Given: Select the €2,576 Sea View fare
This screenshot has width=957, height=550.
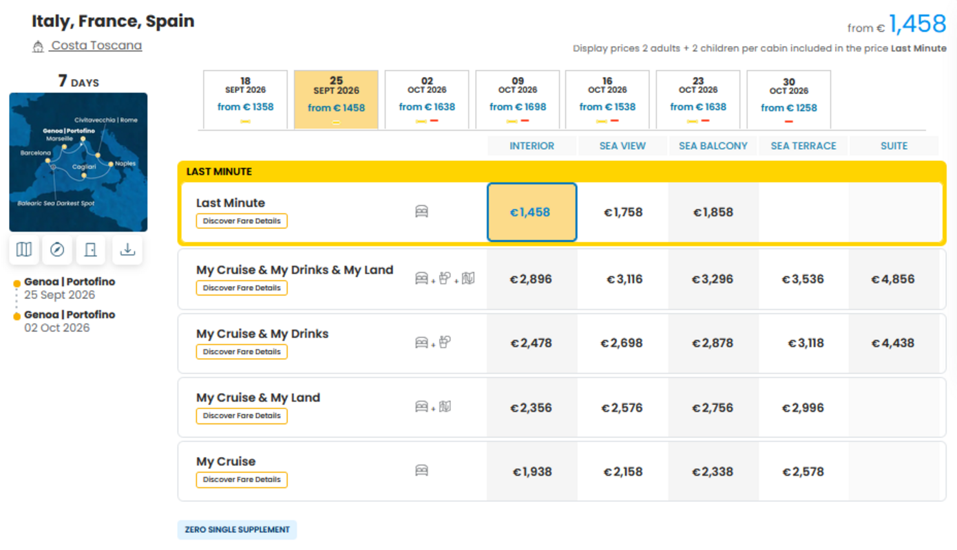Looking at the screenshot, I should pyautogui.click(x=622, y=408).
